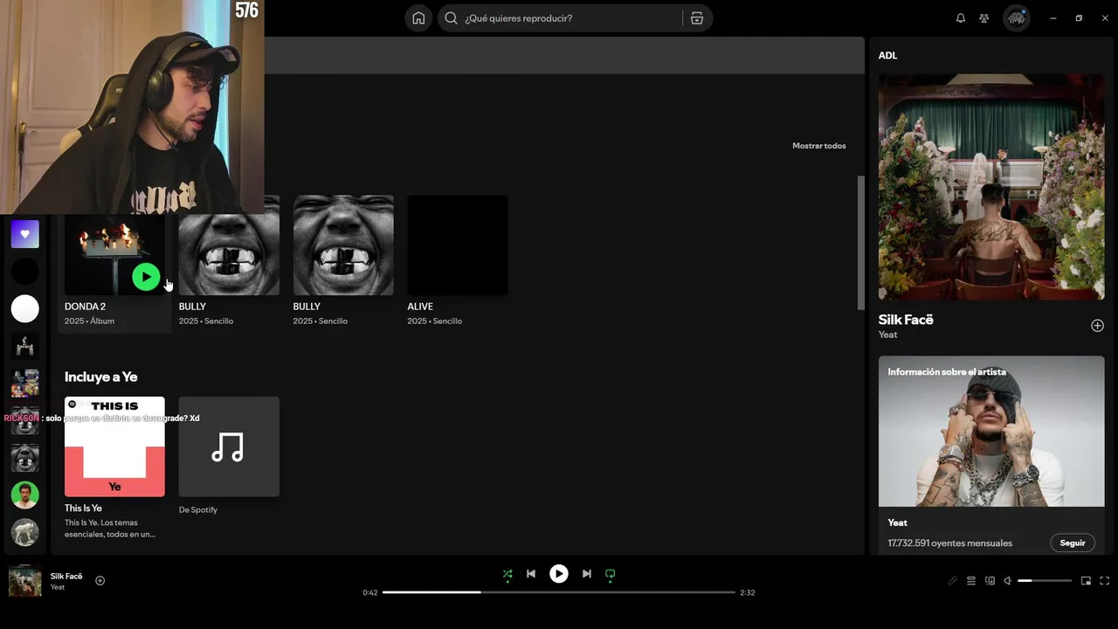The height and width of the screenshot is (629, 1118).
Task: Go to Spotify Home via house icon
Action: [418, 18]
